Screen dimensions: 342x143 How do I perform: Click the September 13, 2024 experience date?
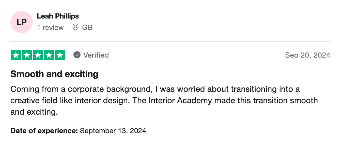[113, 131]
